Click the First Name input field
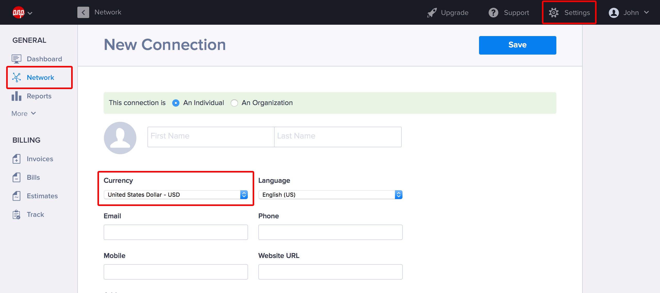 click(x=211, y=137)
